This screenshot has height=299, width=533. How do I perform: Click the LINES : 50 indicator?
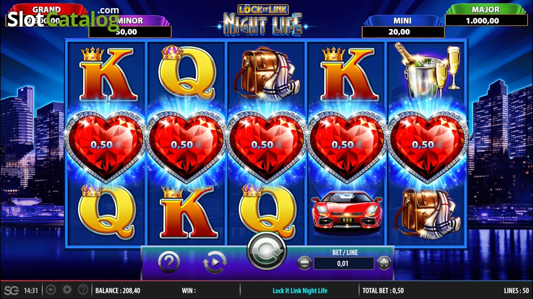click(516, 290)
